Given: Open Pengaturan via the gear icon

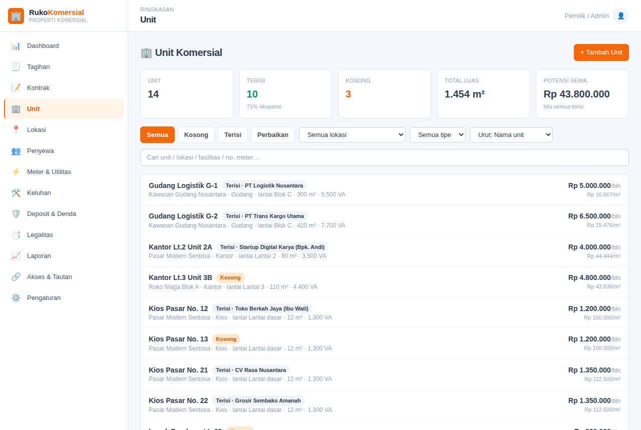Looking at the screenshot, I should 16,298.
